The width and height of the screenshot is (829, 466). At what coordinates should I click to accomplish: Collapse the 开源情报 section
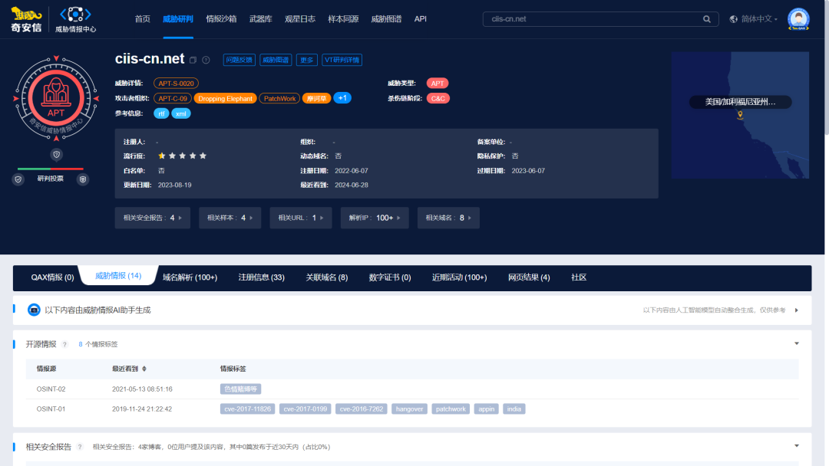pyautogui.click(x=796, y=343)
